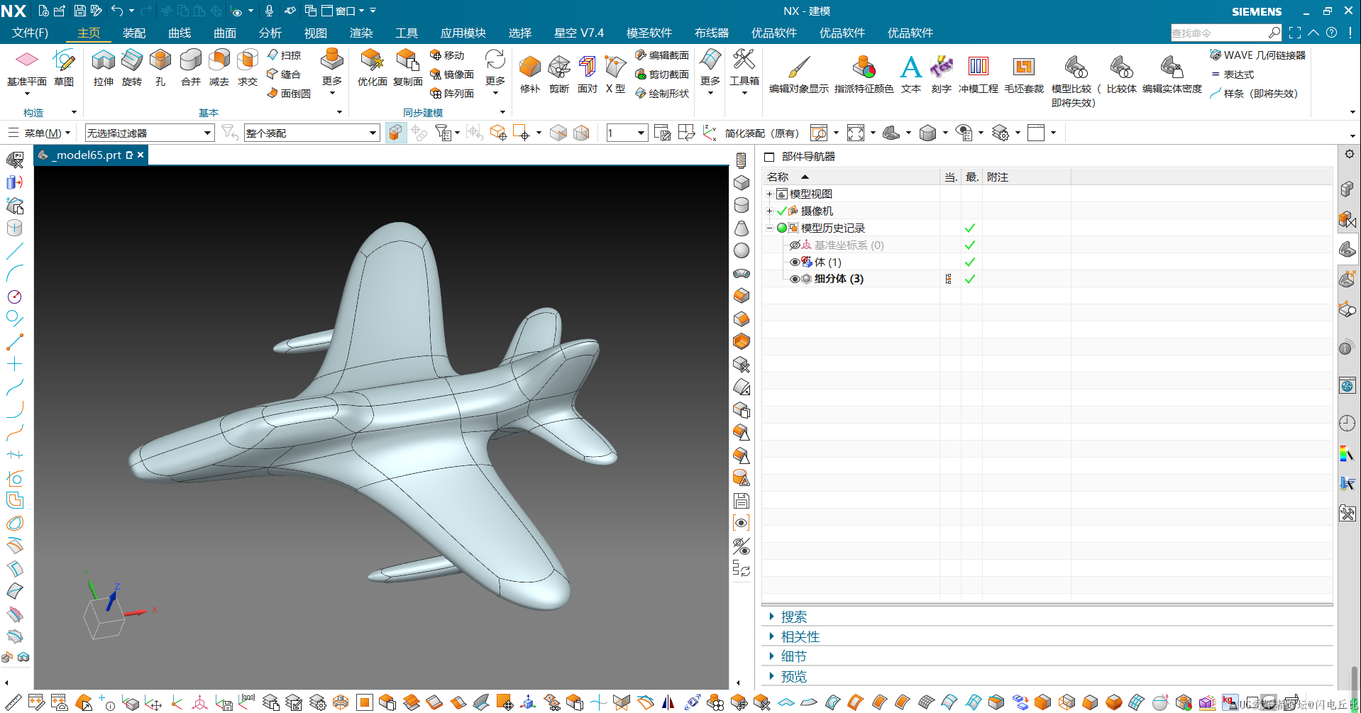Click the undo arrow in title bar
The height and width of the screenshot is (713, 1361).
(x=117, y=11)
